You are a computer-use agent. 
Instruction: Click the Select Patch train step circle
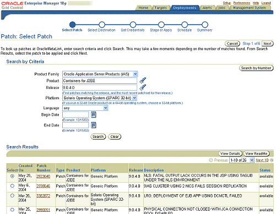[72, 25]
